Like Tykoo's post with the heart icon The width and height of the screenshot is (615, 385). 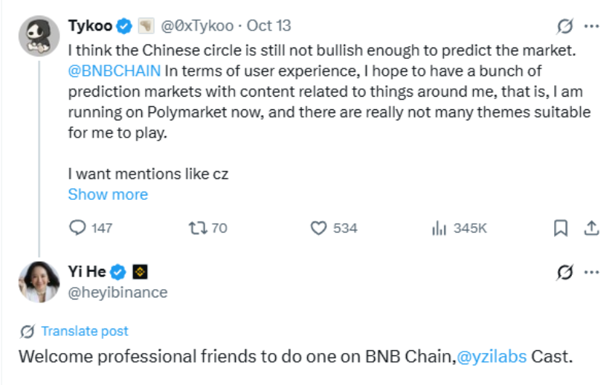319,228
